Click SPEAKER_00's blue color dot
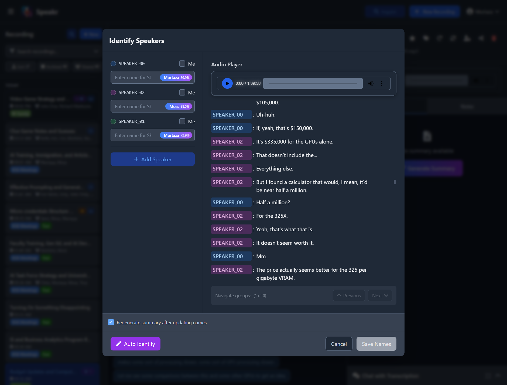 [x=113, y=63]
